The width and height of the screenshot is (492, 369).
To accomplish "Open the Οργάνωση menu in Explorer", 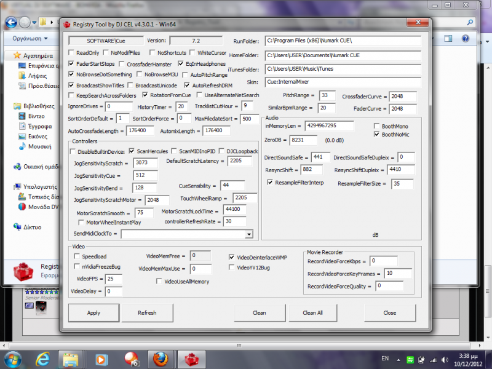I will click(30, 38).
